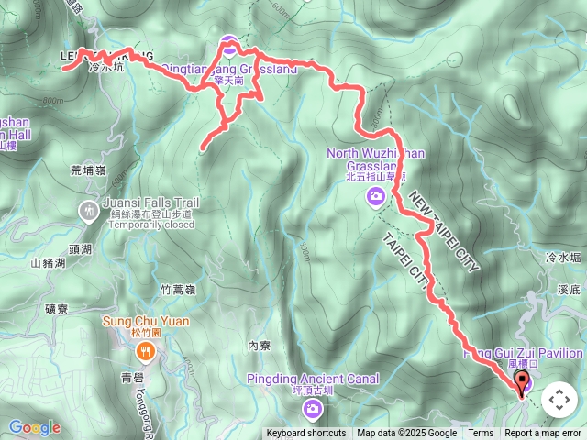Image resolution: width=587 pixels, height=440 pixels.
Task: Toggle fullscreen map view button
Action: tap(559, 400)
